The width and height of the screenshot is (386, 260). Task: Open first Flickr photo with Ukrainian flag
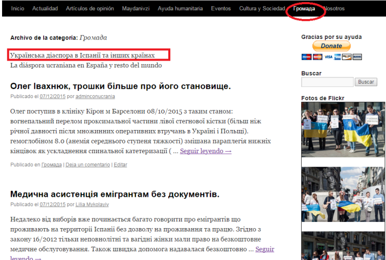pos(342,129)
